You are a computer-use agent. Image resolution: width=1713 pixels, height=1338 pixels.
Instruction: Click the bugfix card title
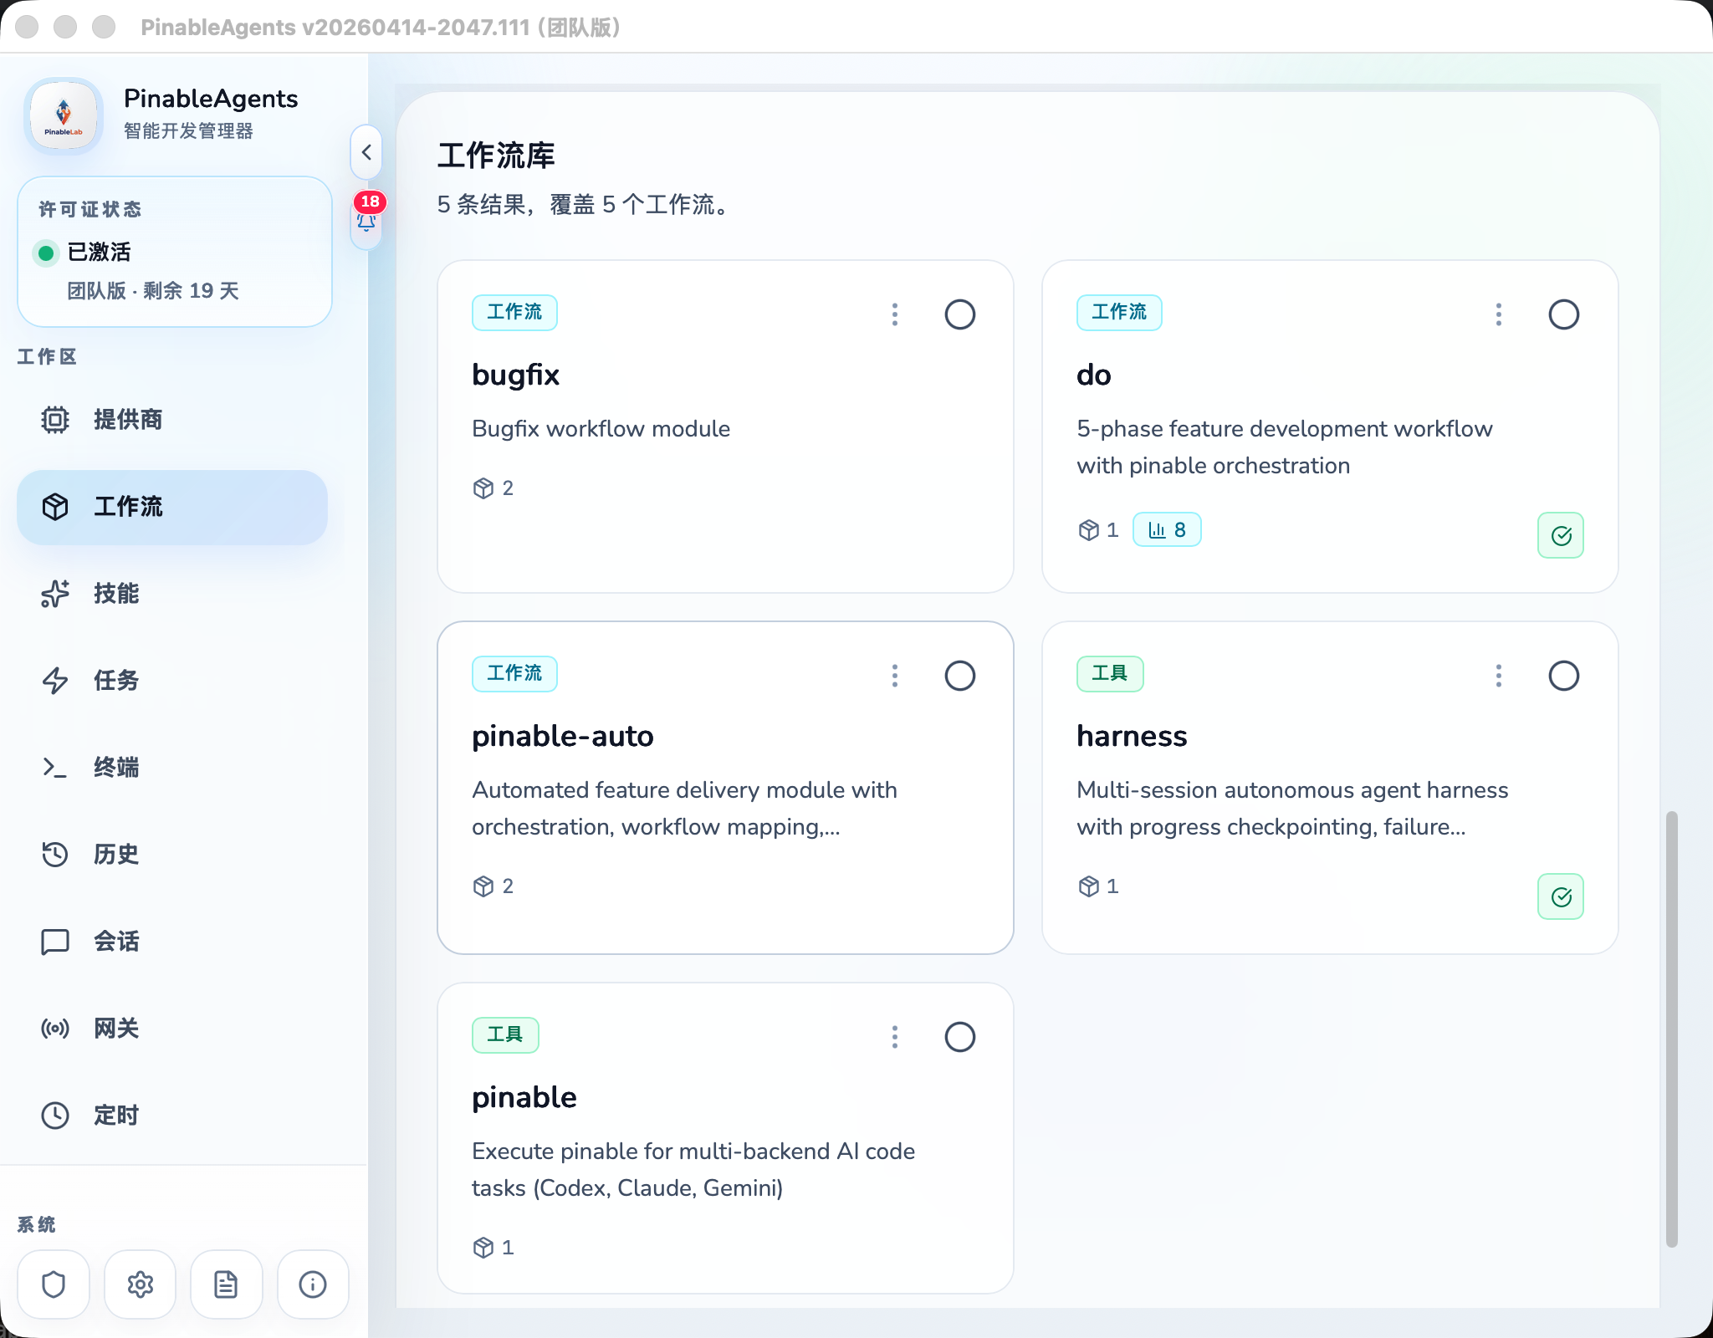(515, 375)
